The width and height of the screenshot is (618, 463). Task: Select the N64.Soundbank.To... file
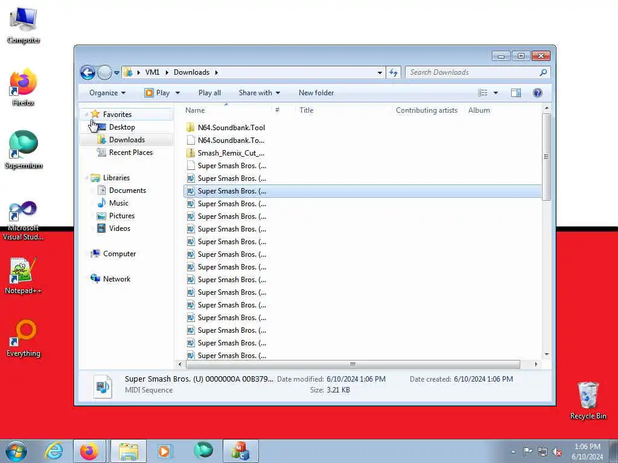(x=231, y=140)
